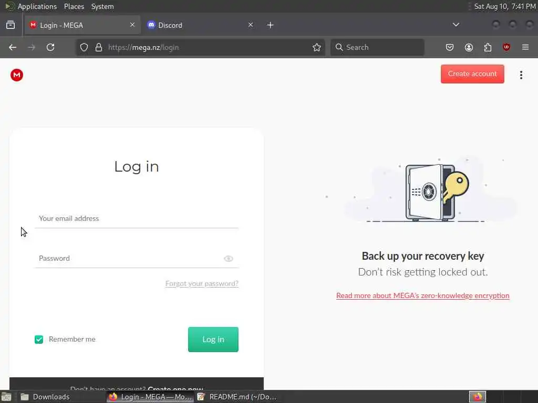
Task: Click the MEGA logo on the page
Action: (x=16, y=75)
